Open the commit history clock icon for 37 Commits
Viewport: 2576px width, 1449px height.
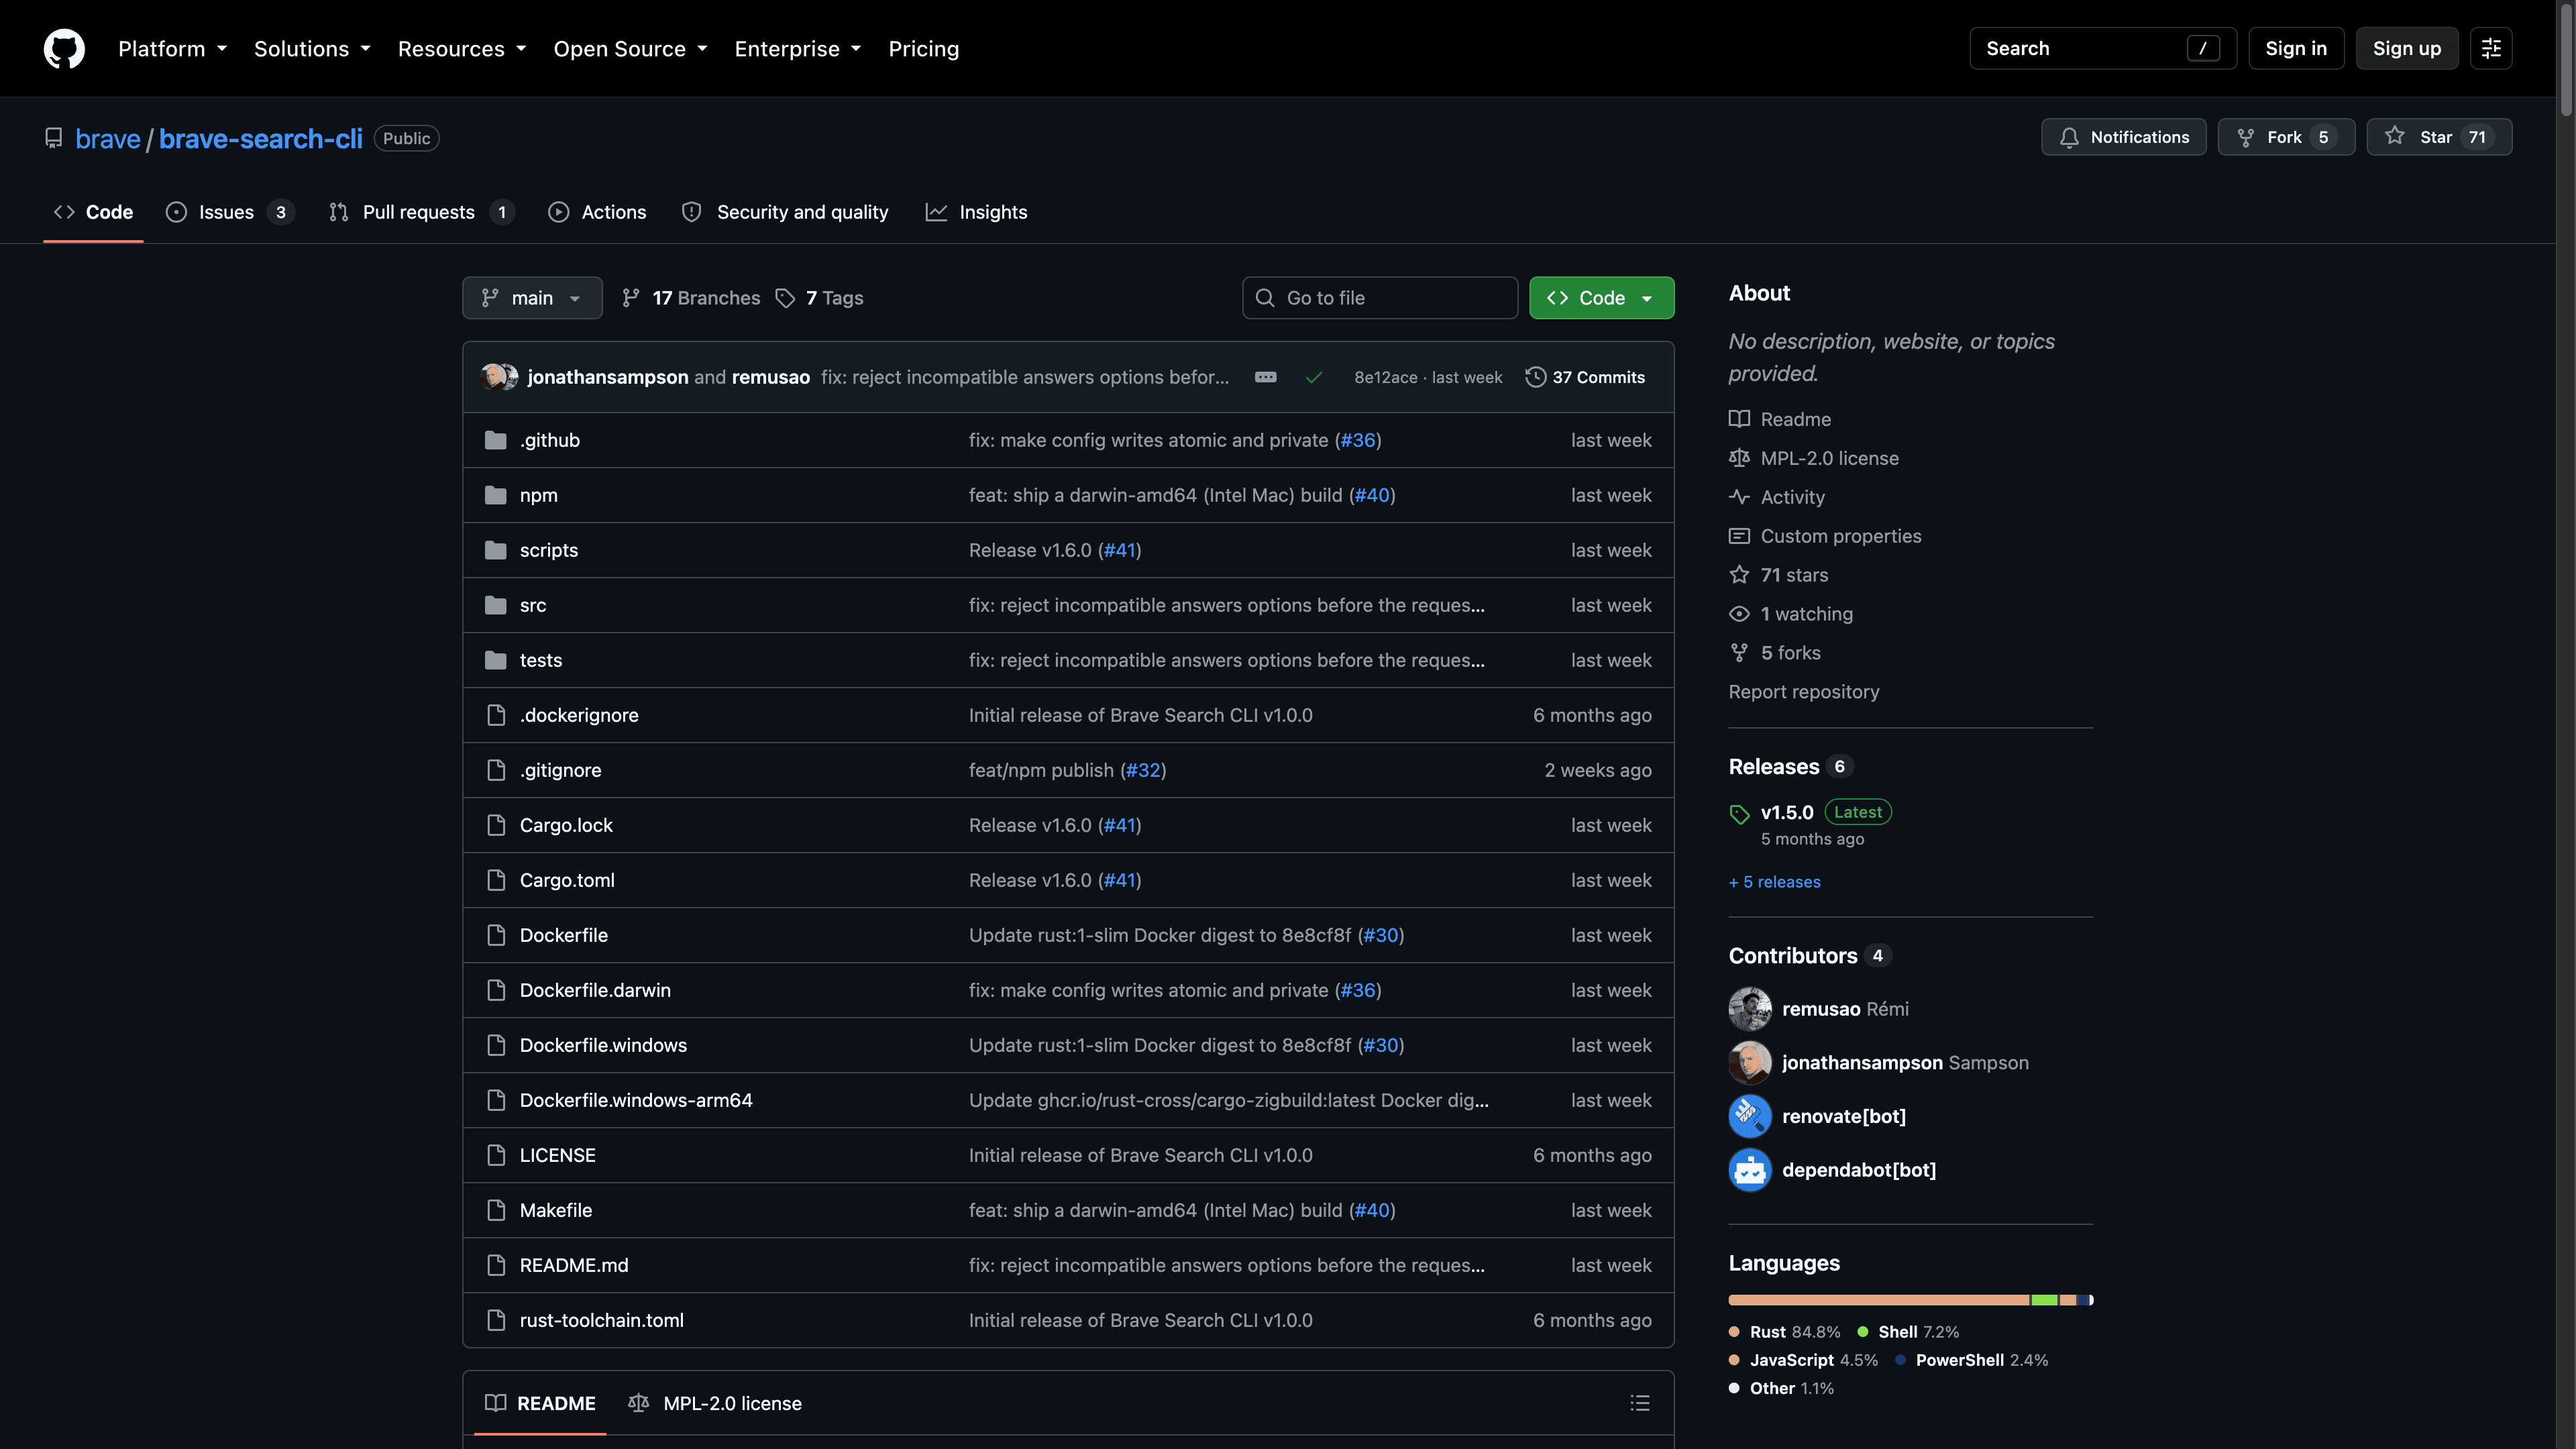coord(1535,377)
